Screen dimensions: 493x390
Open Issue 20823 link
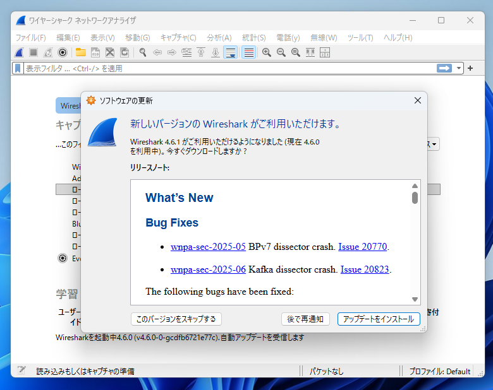click(365, 269)
